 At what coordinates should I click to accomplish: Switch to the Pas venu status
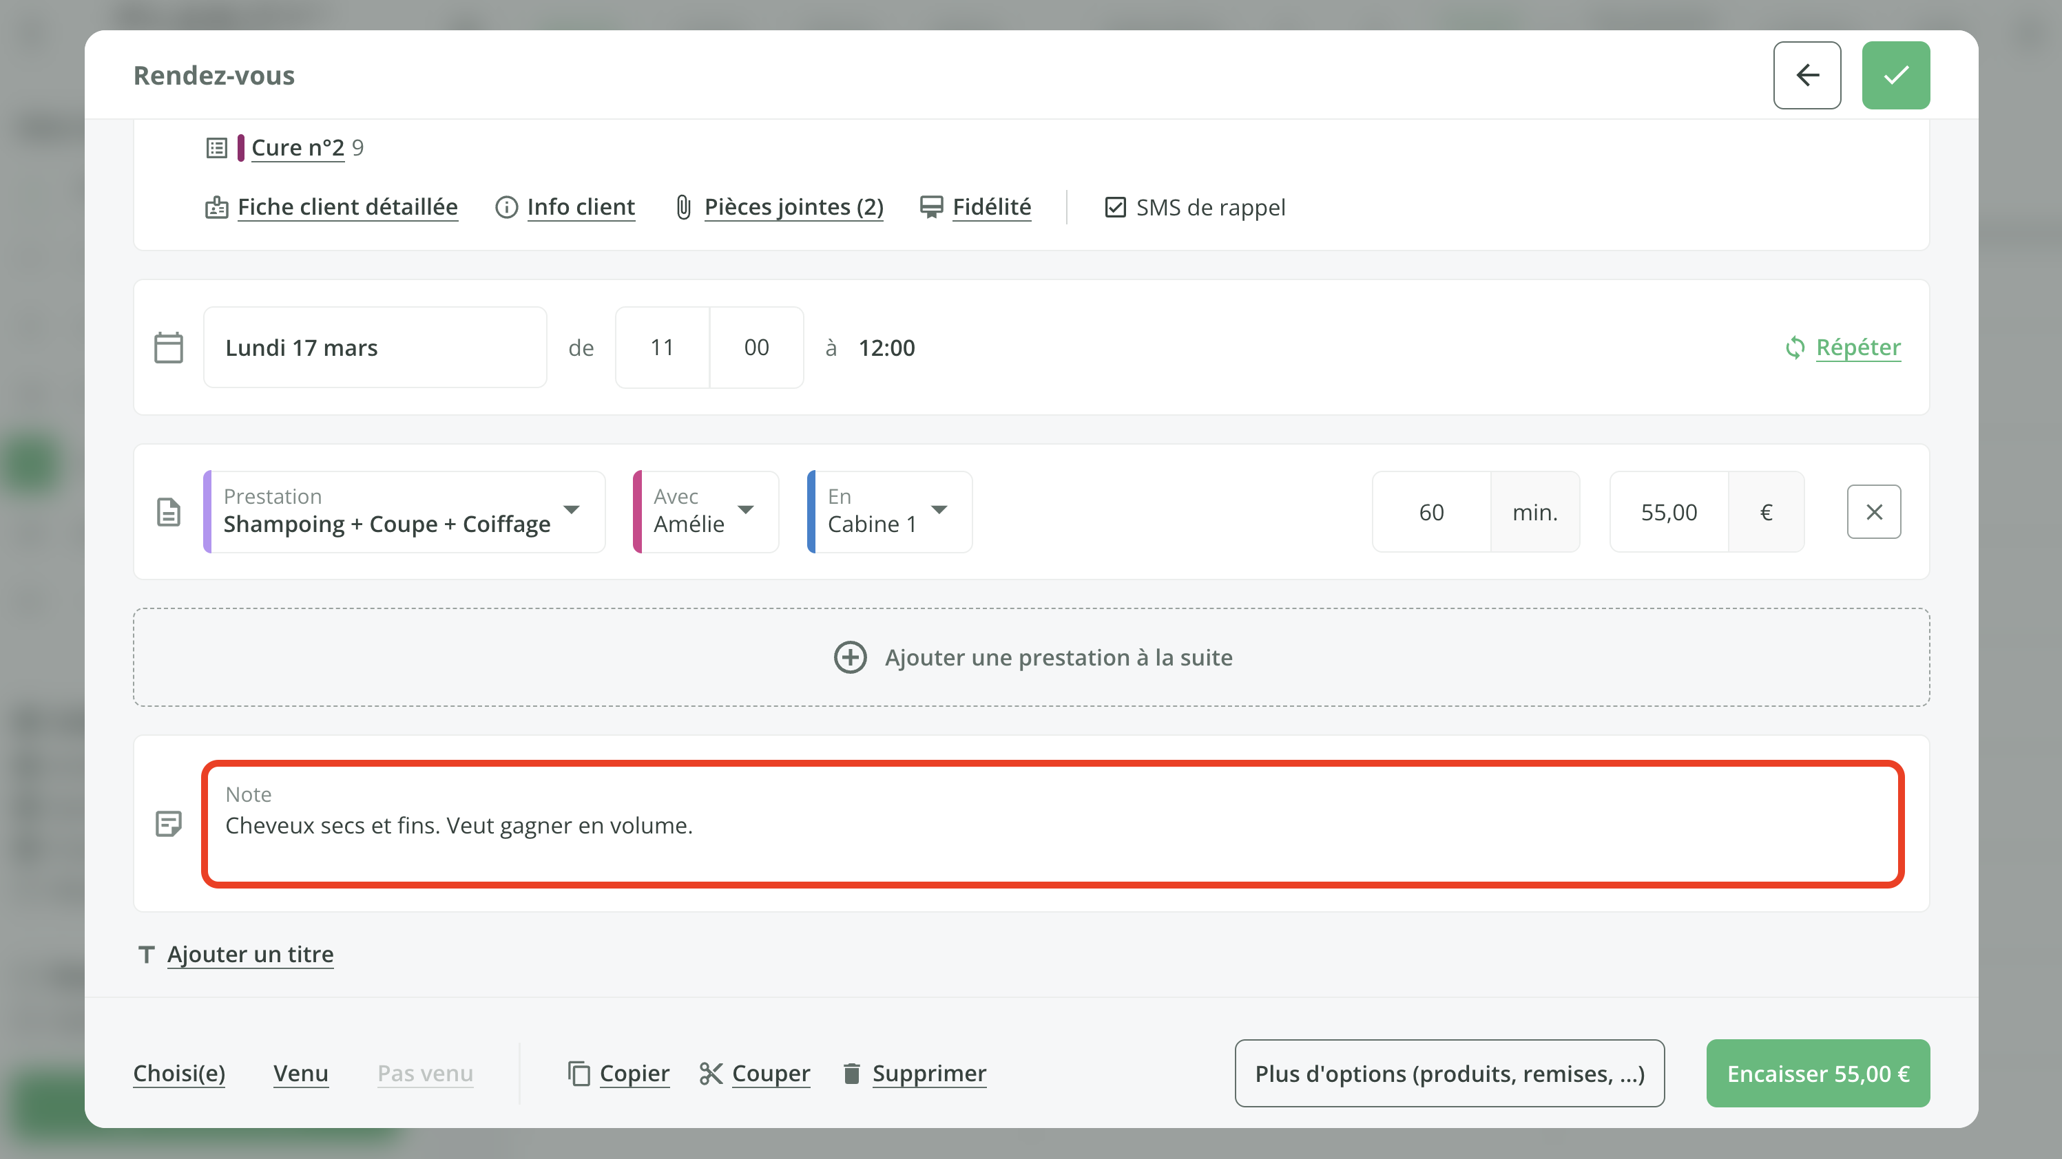(424, 1072)
